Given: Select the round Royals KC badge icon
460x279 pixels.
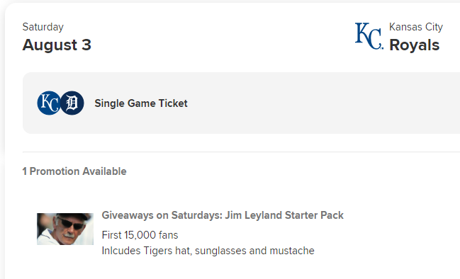Looking at the screenshot, I should tap(49, 103).
